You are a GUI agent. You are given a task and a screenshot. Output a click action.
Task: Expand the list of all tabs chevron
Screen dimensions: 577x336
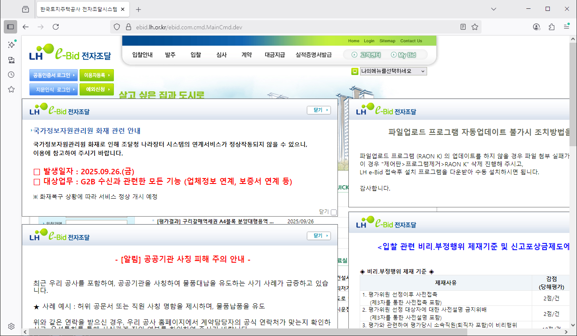tap(493, 8)
